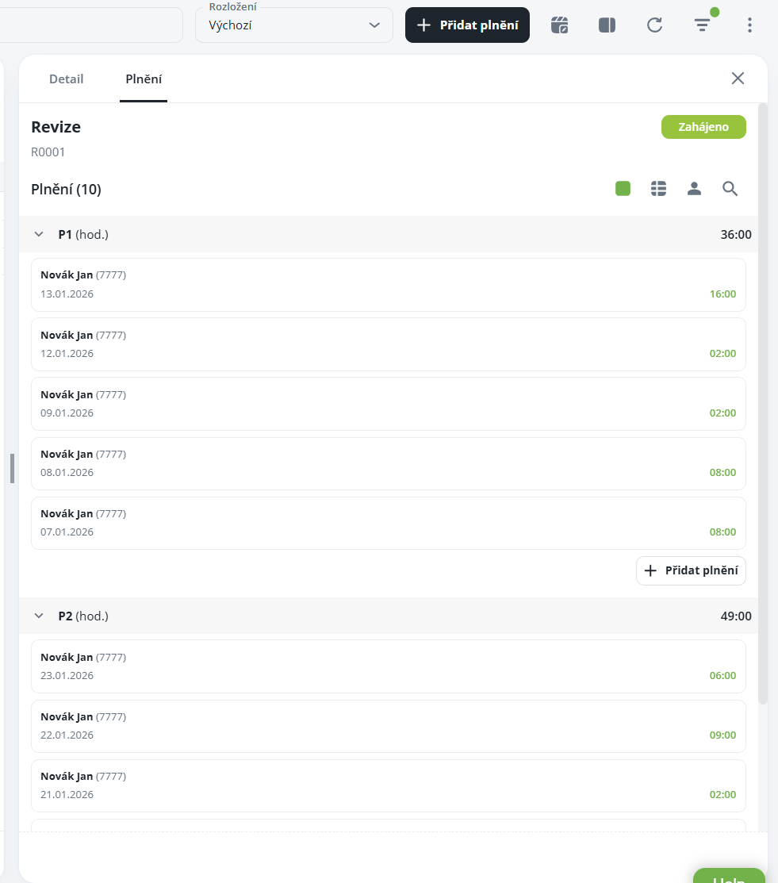Toggle the side panel layout icon
The width and height of the screenshot is (778, 883).
pos(607,25)
